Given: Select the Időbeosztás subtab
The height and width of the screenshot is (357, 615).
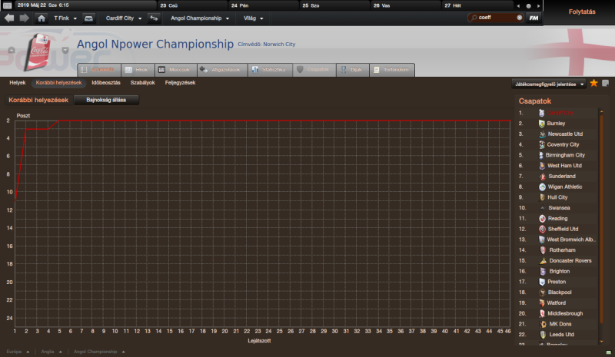Looking at the screenshot, I should pos(105,82).
